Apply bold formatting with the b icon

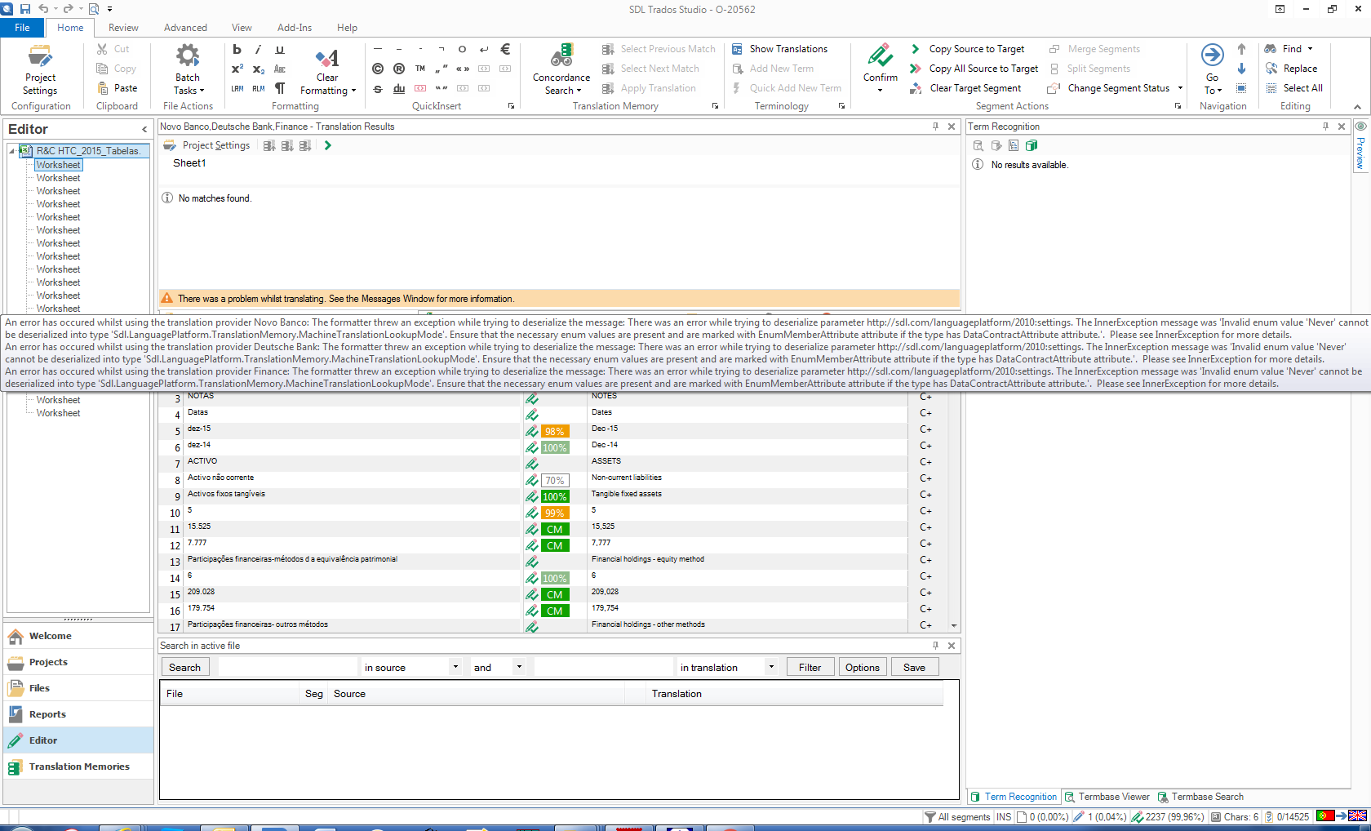coord(237,49)
